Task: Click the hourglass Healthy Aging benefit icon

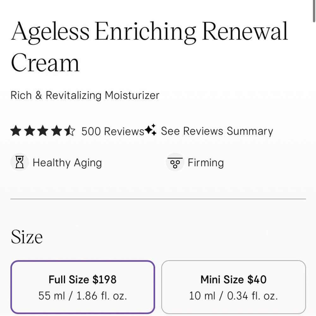Action: [x=20, y=162]
